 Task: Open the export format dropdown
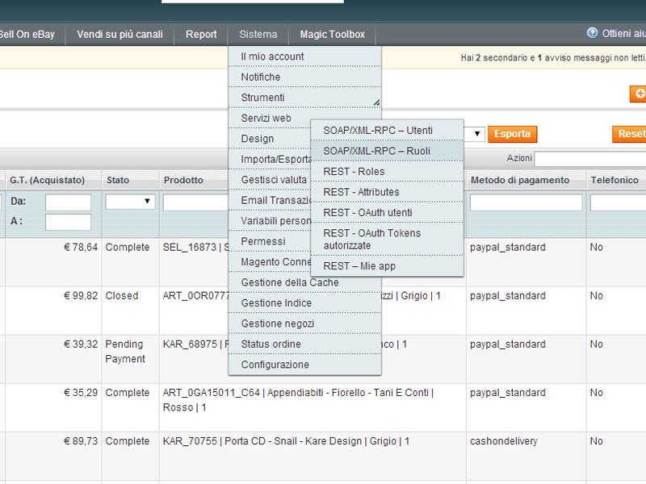478,134
